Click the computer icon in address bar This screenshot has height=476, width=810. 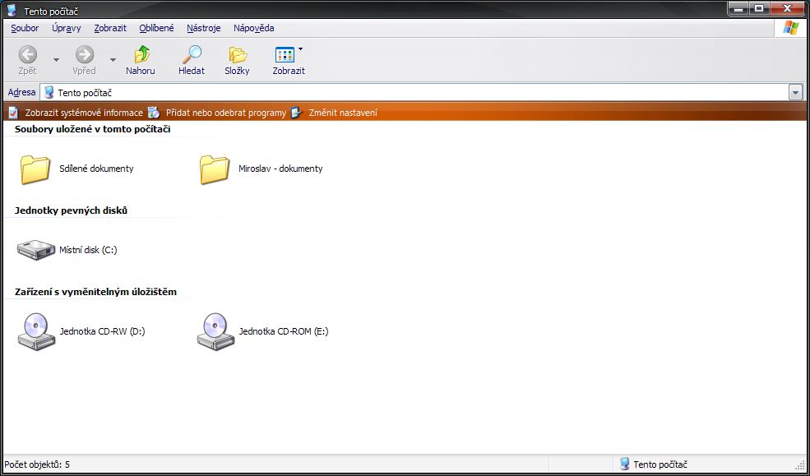click(49, 93)
